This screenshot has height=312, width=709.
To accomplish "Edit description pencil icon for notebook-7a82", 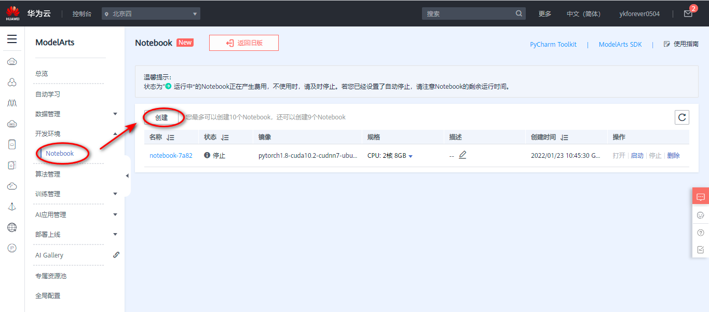I will 462,155.
